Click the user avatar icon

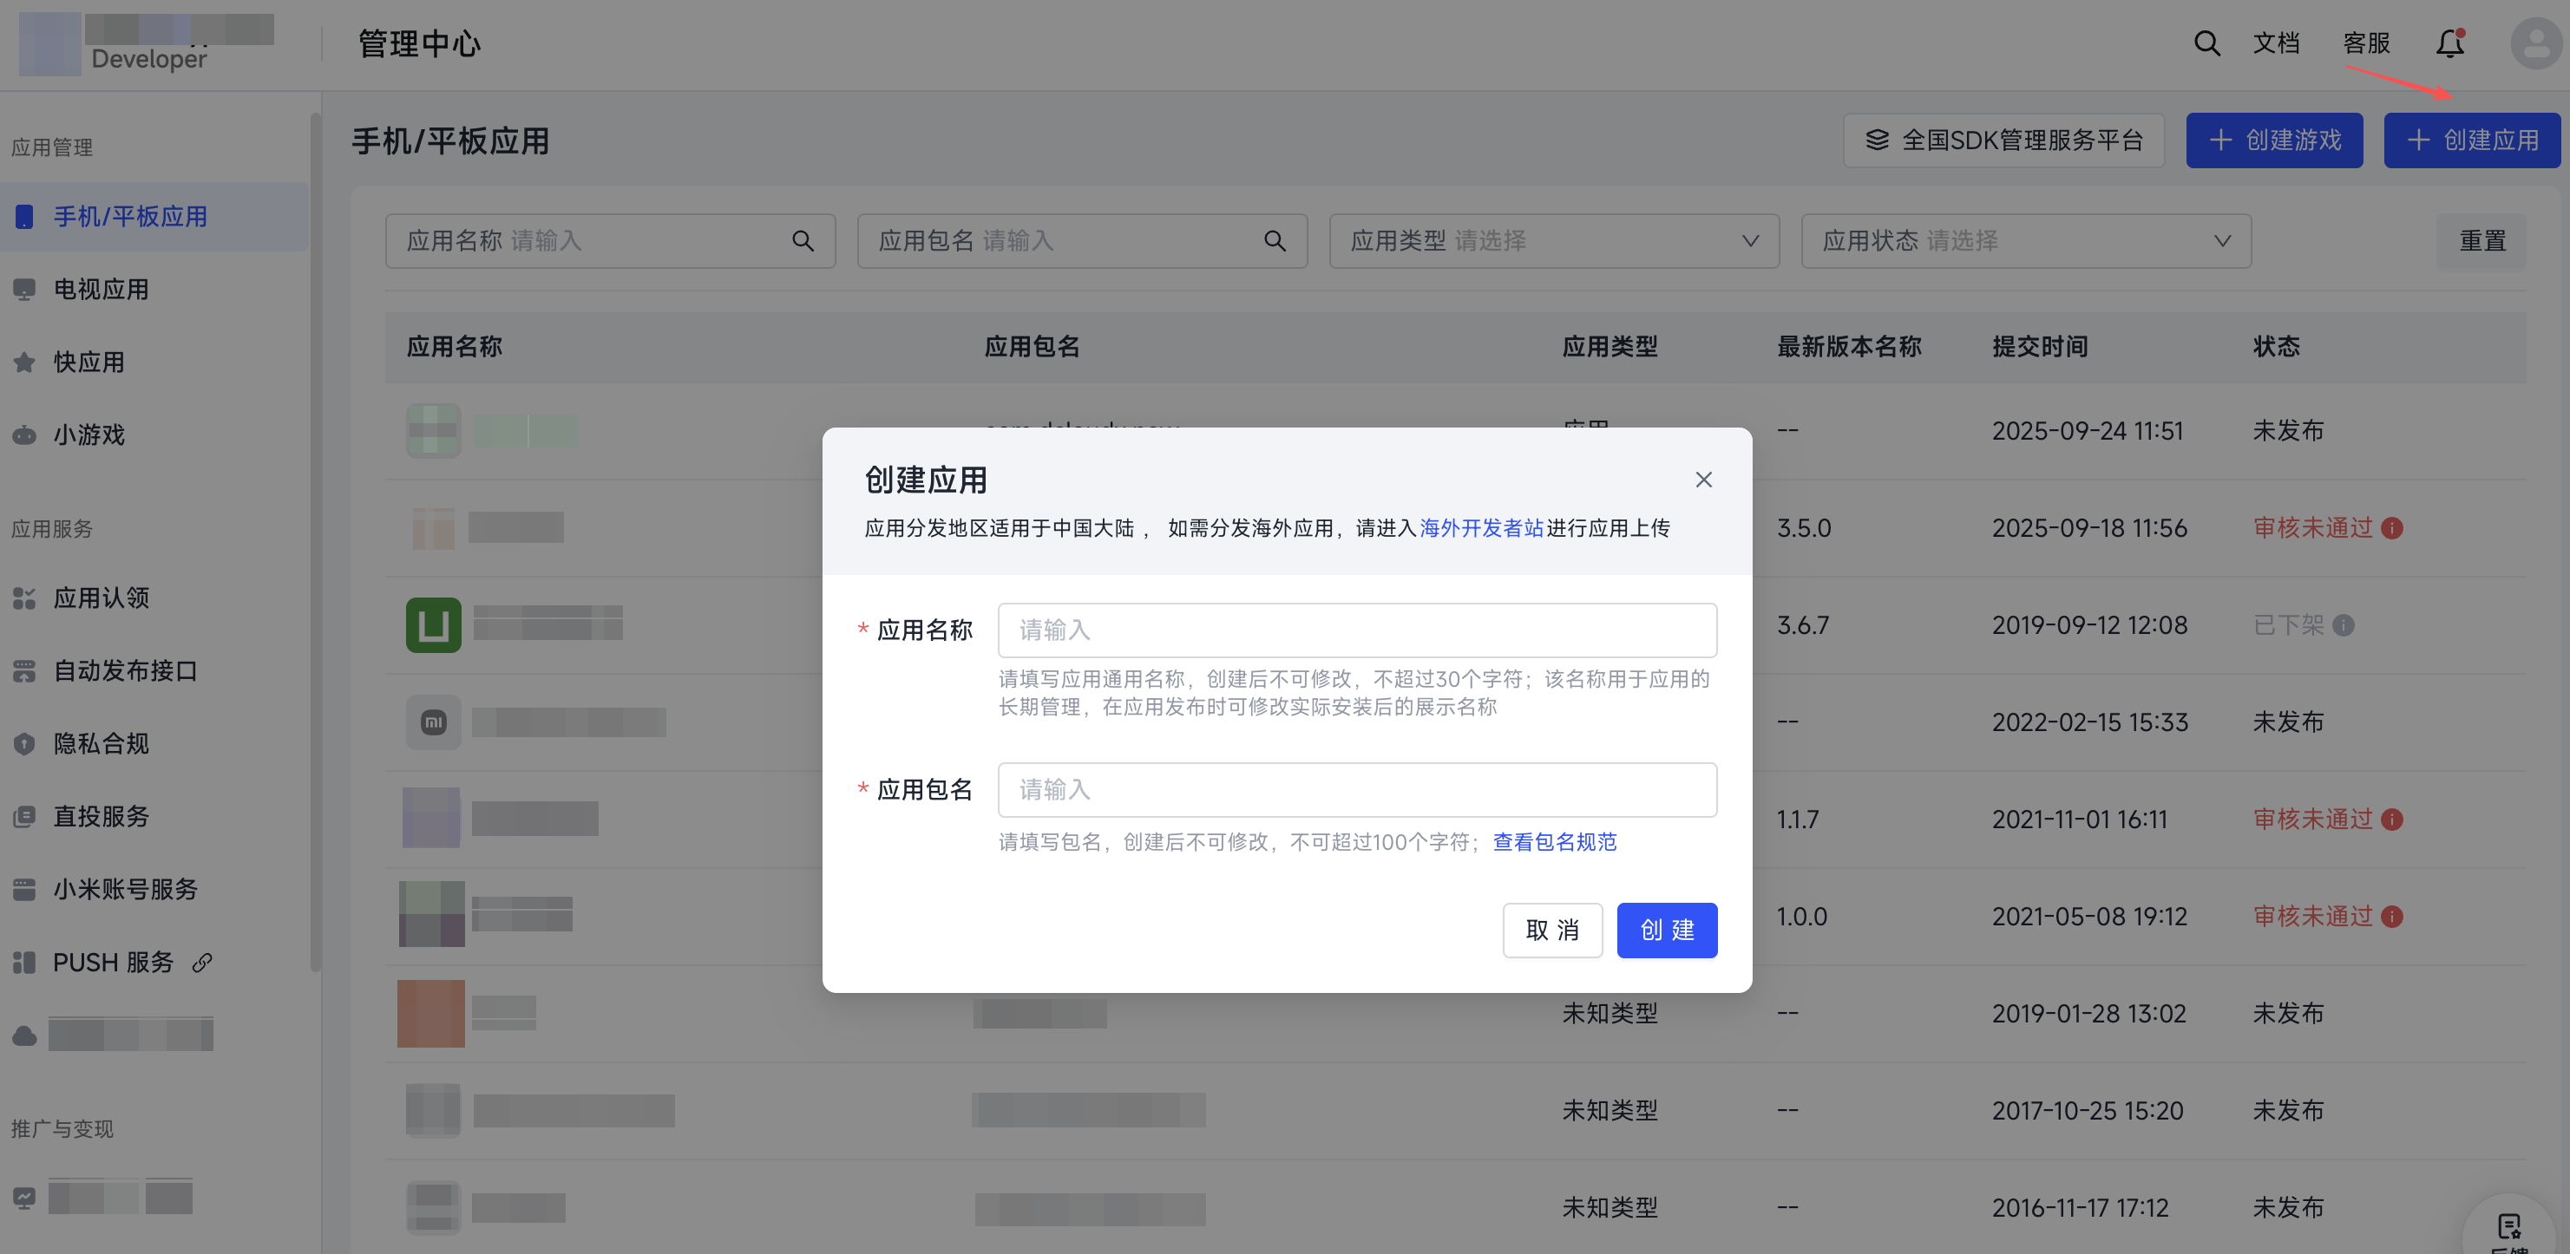[2535, 44]
